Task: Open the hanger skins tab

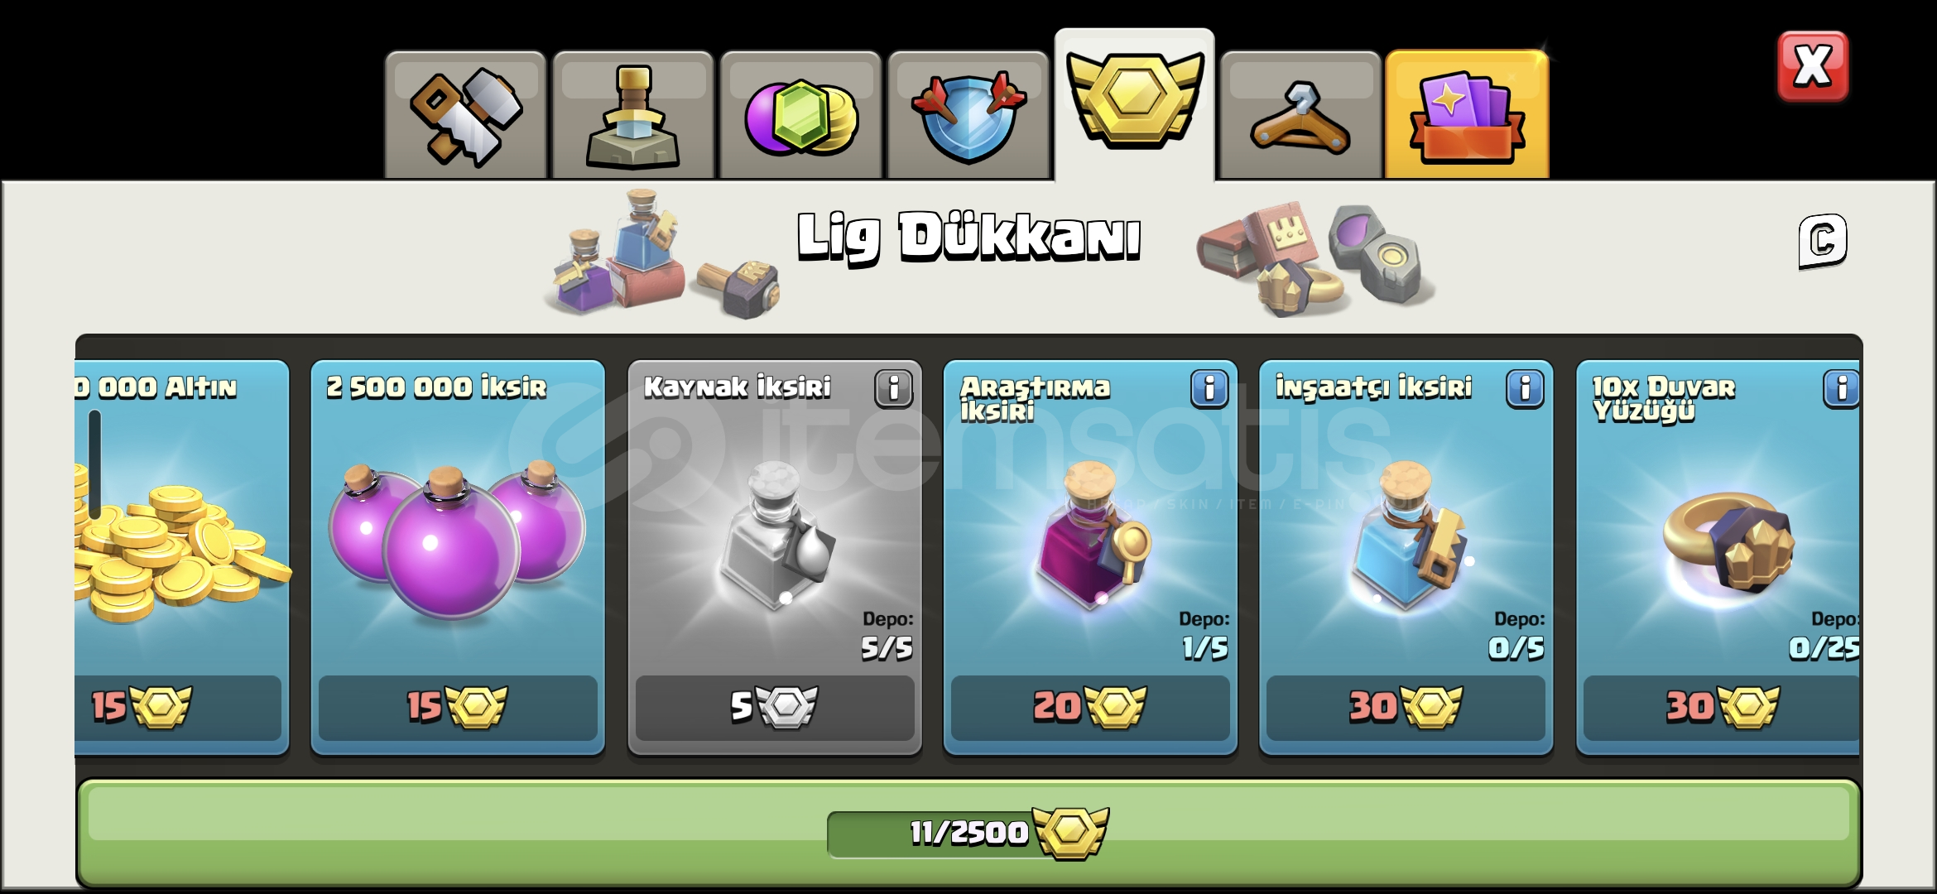Action: pos(1300,116)
